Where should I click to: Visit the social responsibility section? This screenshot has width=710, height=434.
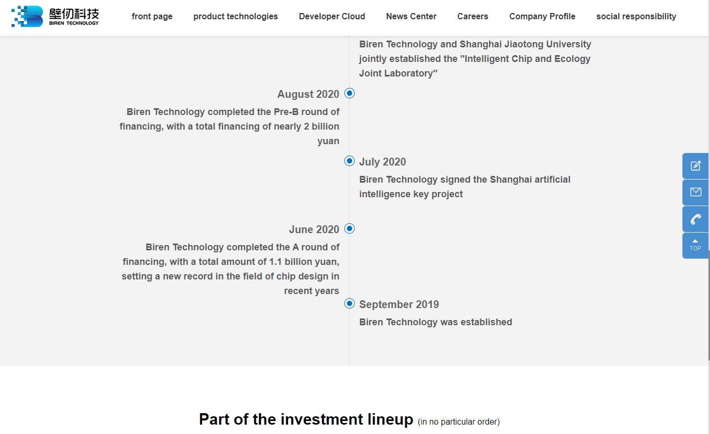(636, 16)
